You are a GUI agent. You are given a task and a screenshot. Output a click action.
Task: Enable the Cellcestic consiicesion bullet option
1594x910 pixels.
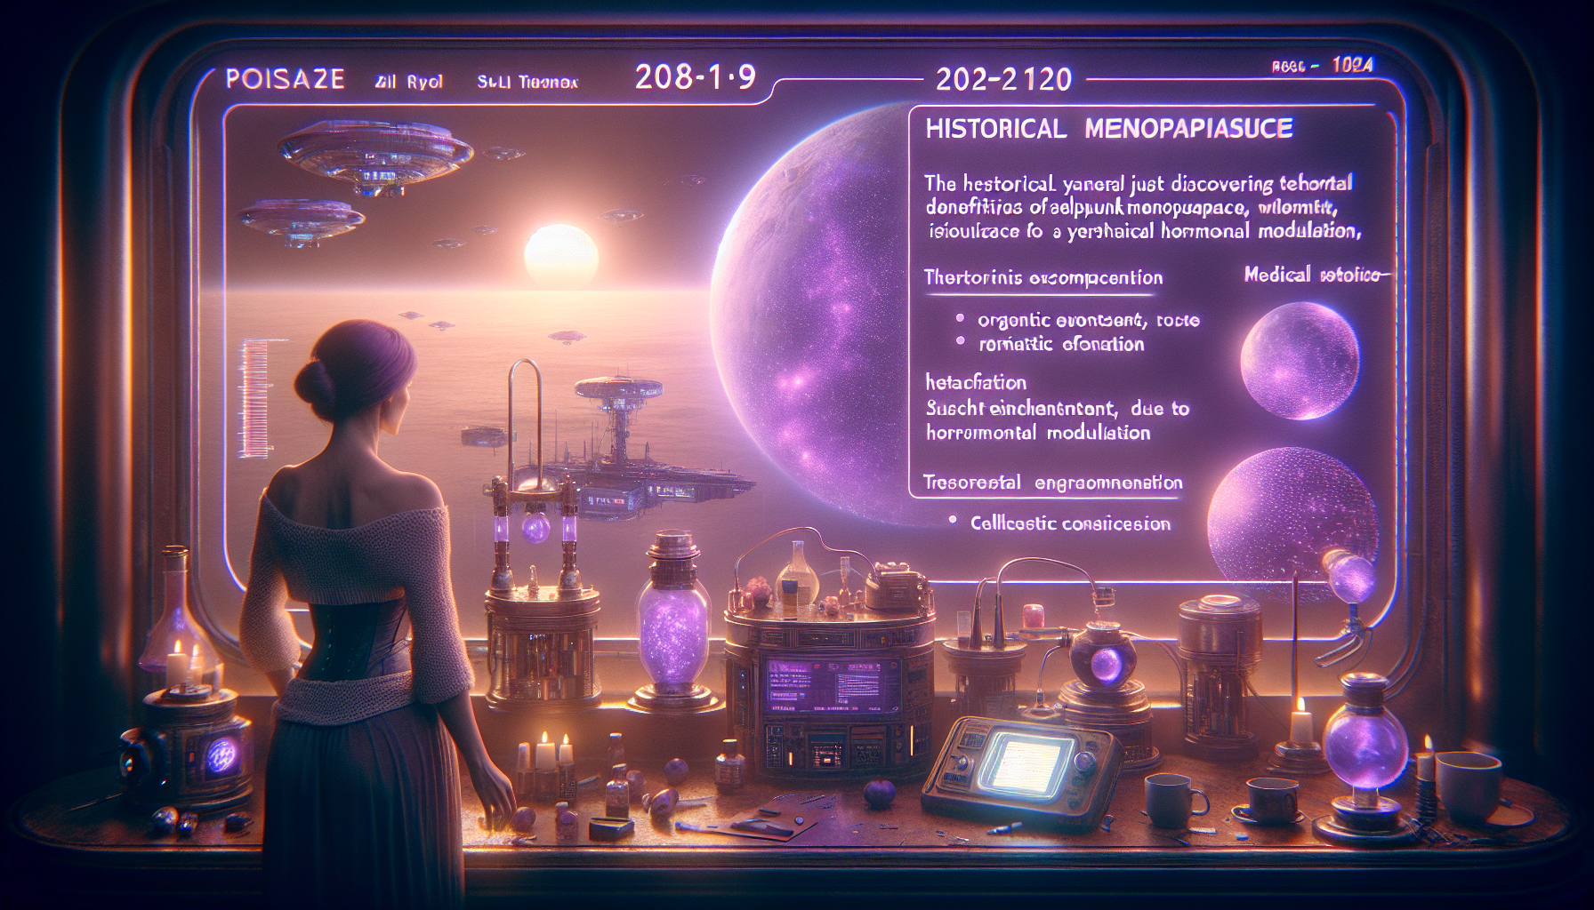tap(1069, 523)
